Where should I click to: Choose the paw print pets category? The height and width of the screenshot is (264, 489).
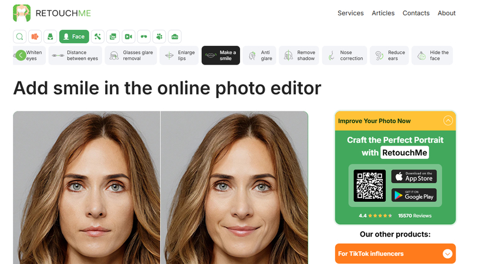point(159,36)
